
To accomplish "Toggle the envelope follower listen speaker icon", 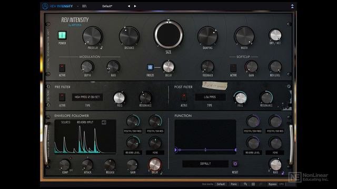I will click(x=104, y=122).
